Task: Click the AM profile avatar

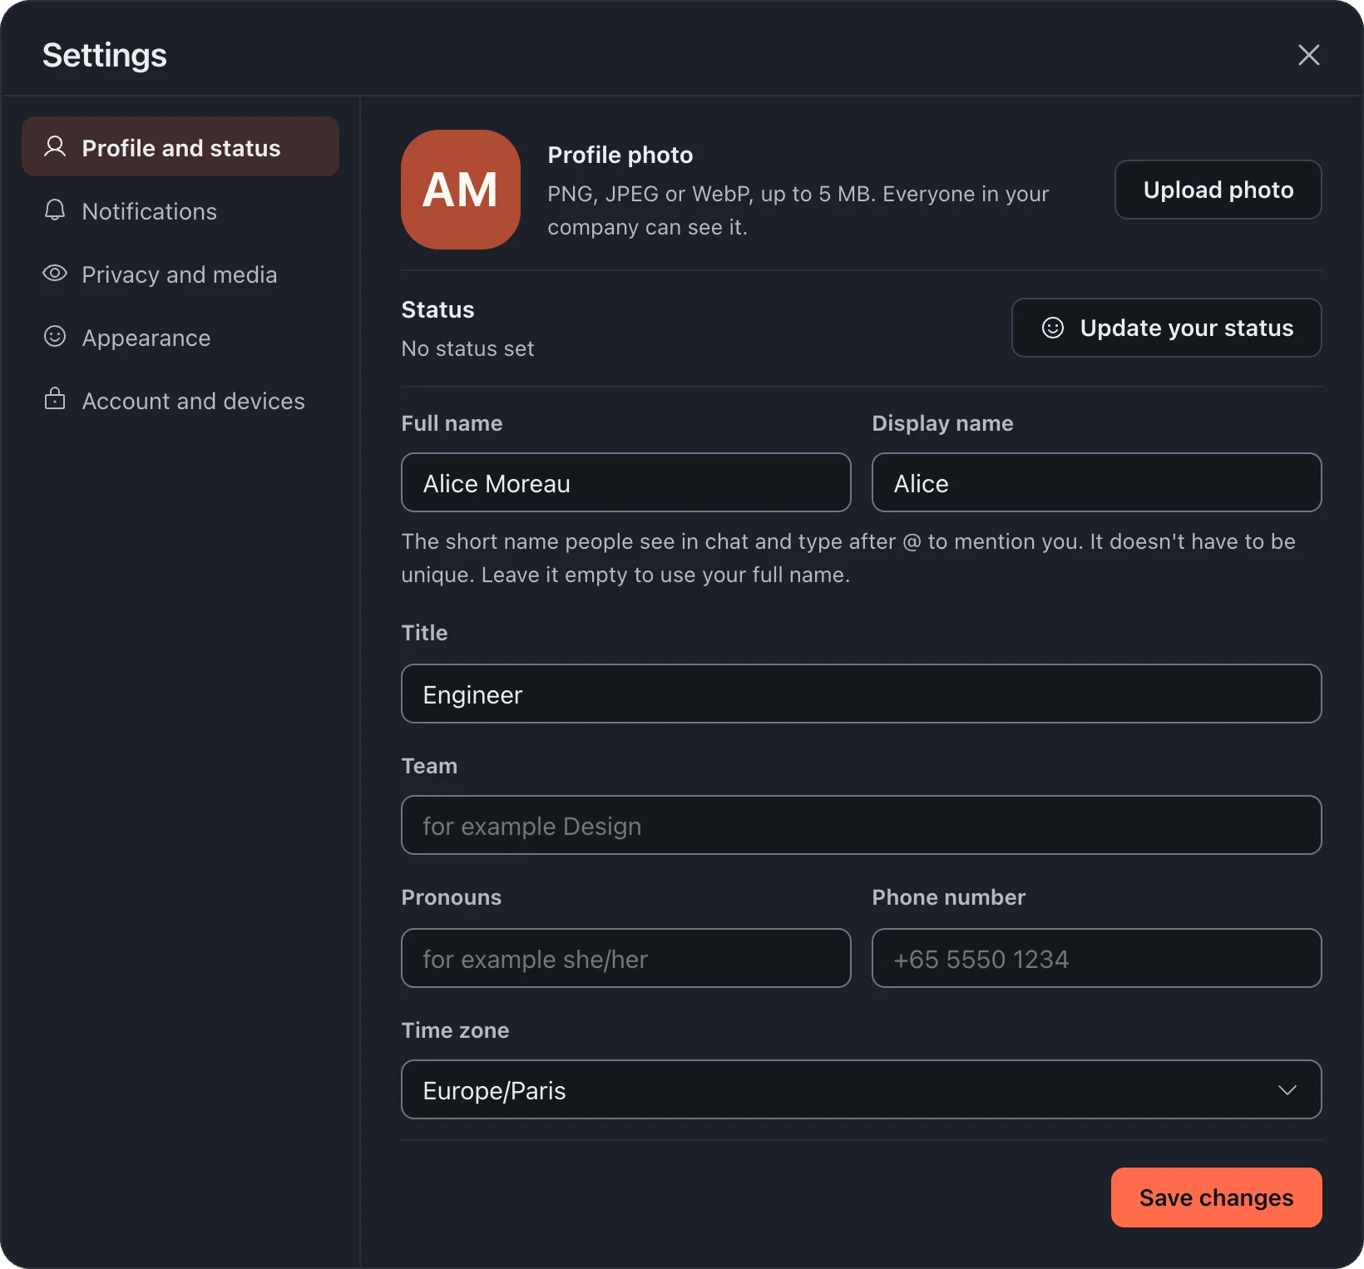Action: point(461,190)
